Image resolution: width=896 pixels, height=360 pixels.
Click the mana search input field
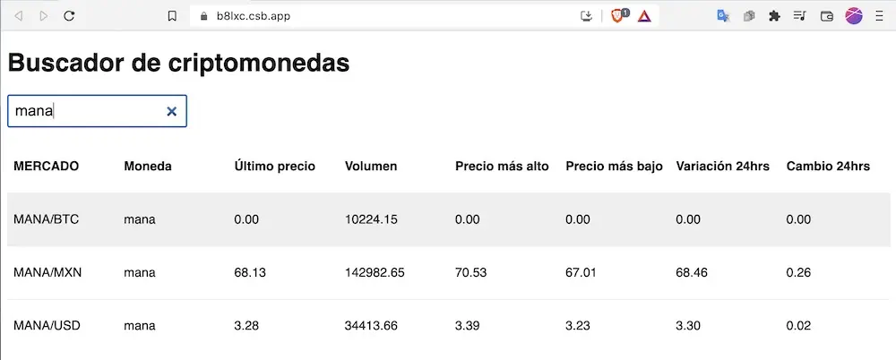(x=97, y=111)
